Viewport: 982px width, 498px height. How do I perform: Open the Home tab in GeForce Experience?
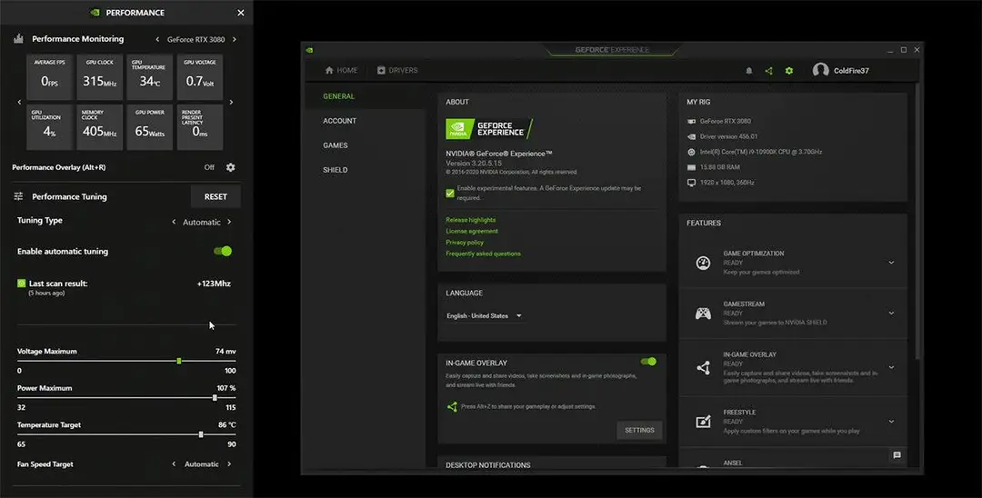point(341,71)
